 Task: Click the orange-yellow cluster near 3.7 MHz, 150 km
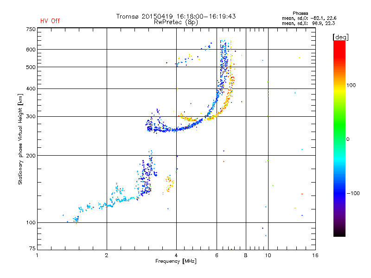tap(169, 184)
